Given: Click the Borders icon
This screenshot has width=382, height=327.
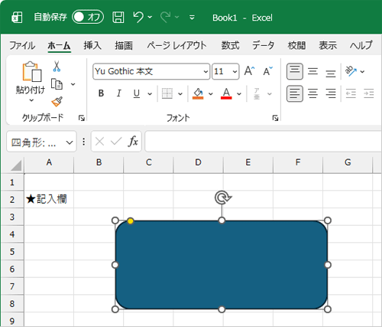Looking at the screenshot, I should click(167, 93).
